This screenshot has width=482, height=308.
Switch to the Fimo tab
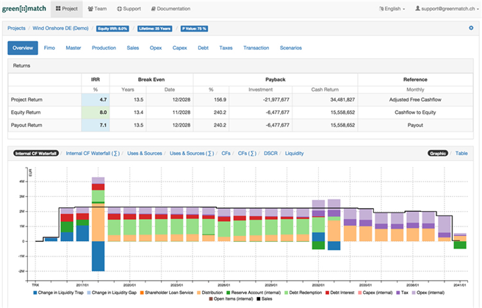(50, 48)
